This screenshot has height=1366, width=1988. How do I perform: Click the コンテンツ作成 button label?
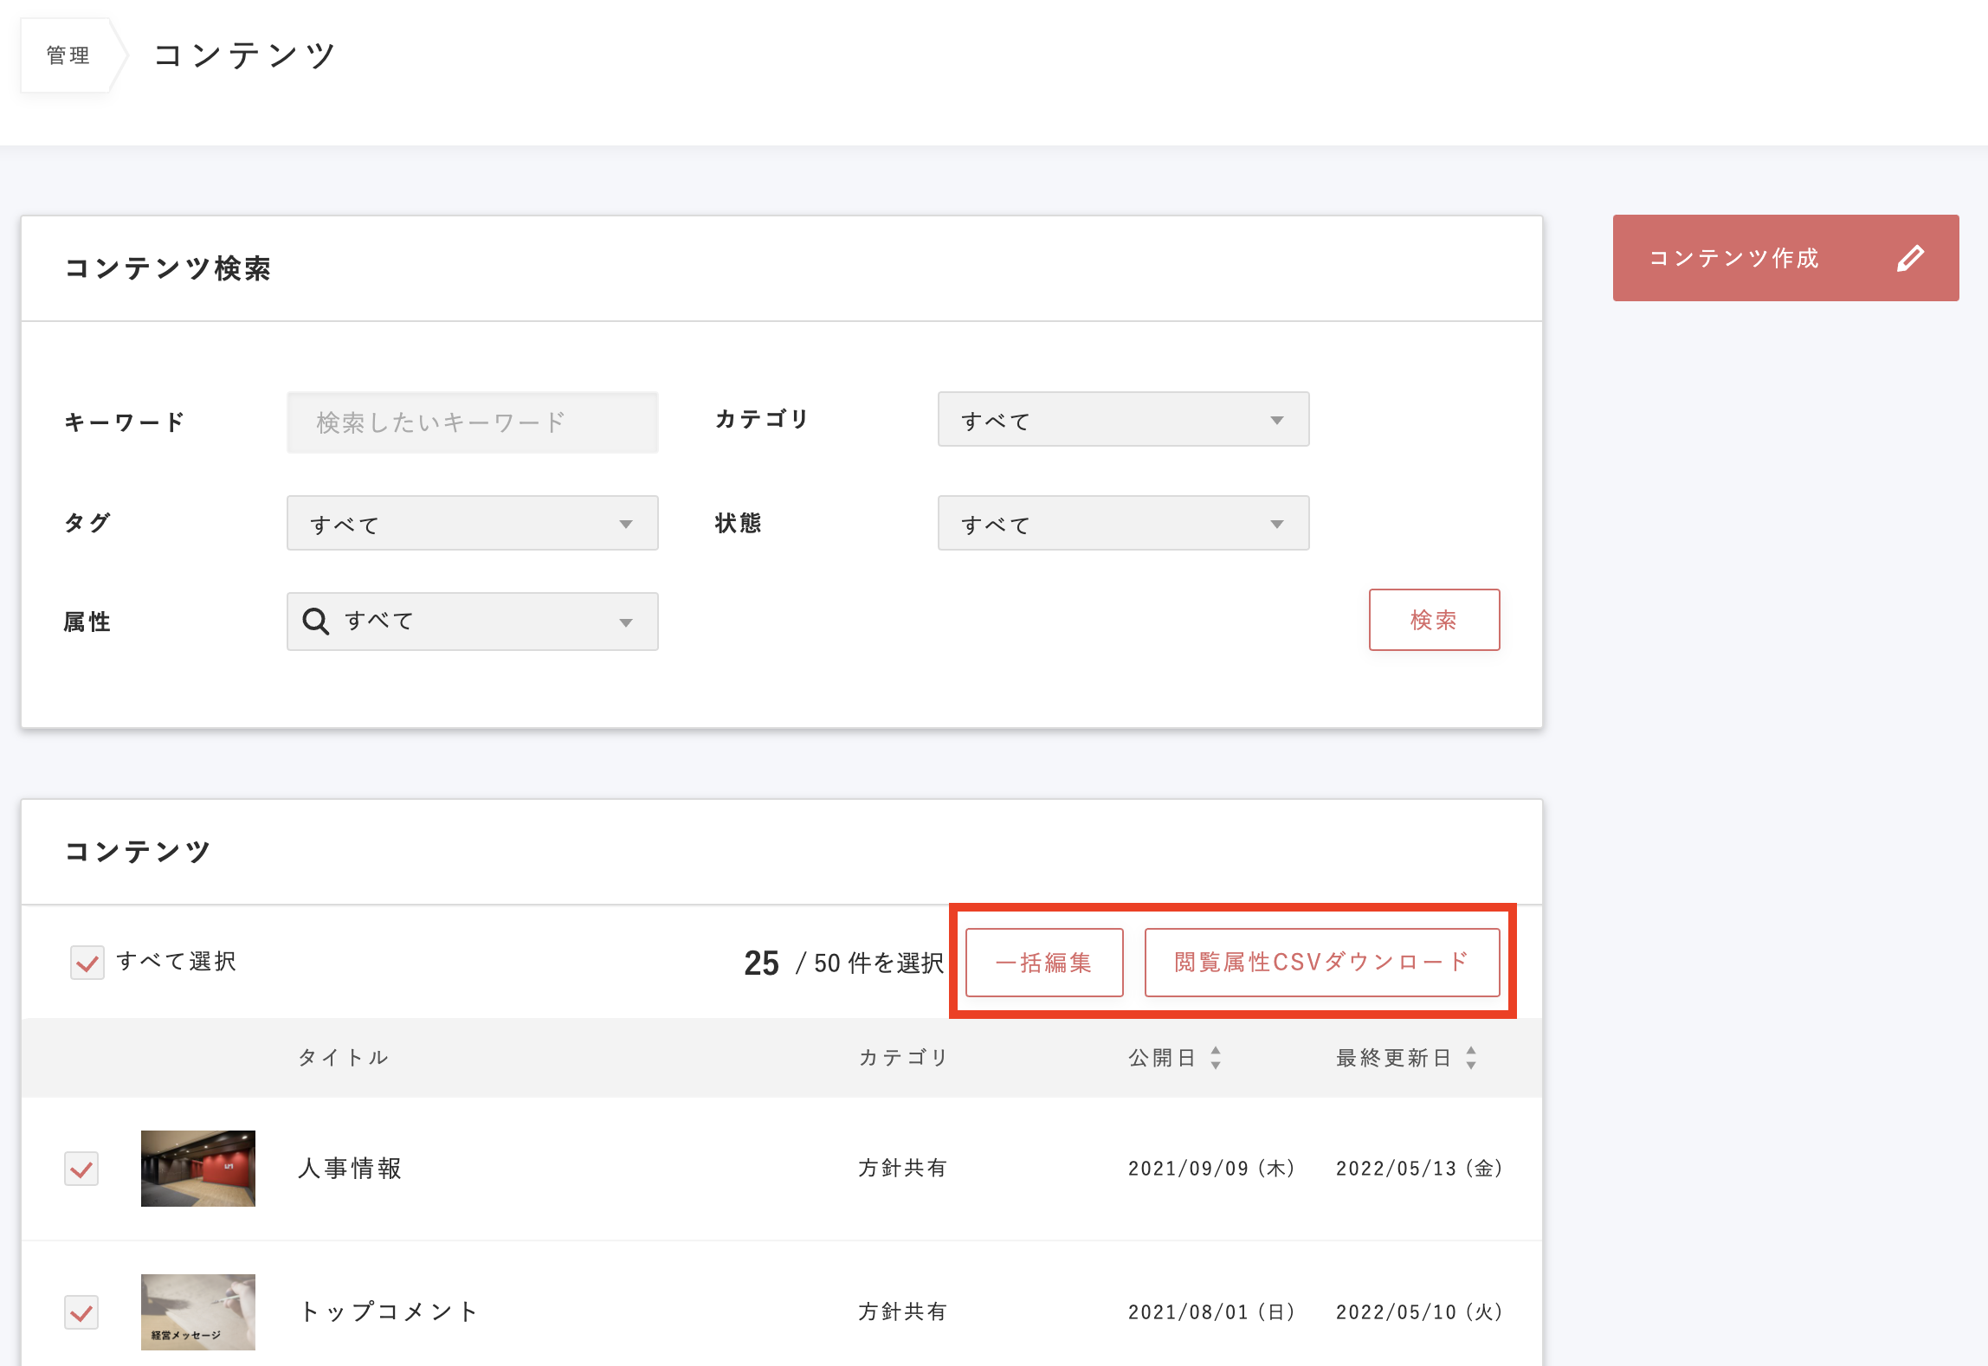coord(1733,259)
